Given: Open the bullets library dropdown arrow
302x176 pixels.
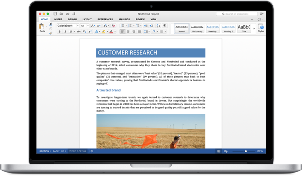Looking at the screenshot, I should tap(126, 26).
